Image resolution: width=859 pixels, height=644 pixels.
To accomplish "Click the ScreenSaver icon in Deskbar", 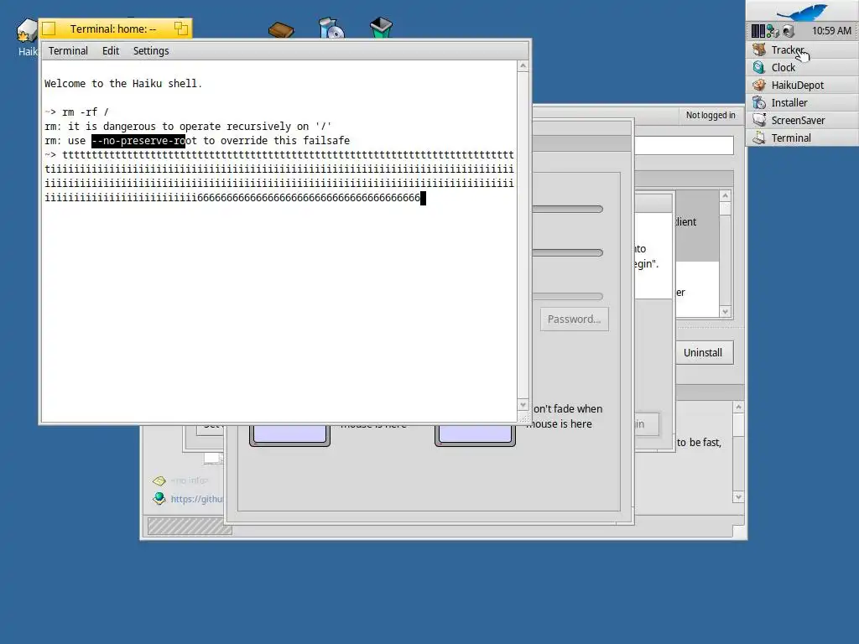I will coord(758,120).
